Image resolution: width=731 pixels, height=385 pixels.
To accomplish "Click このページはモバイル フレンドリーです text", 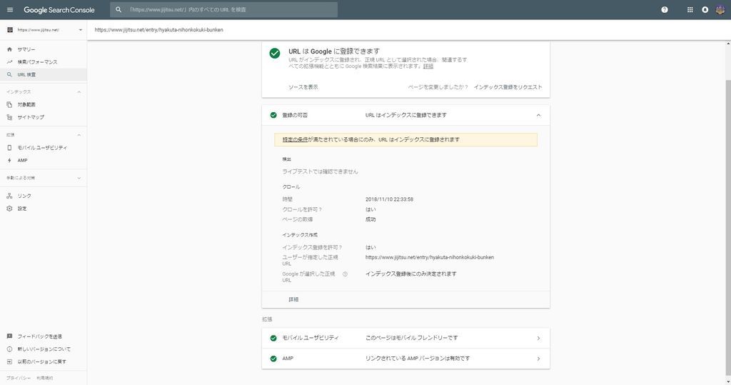I will click(x=412, y=338).
